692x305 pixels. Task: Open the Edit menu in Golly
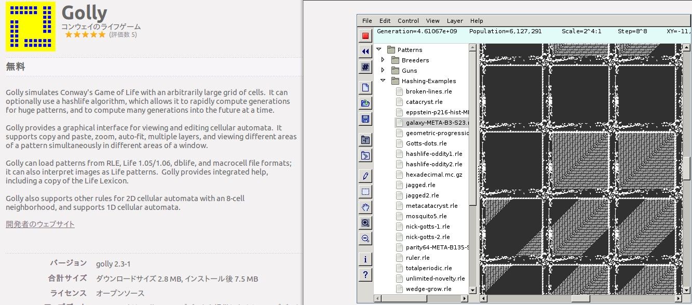tap(385, 21)
